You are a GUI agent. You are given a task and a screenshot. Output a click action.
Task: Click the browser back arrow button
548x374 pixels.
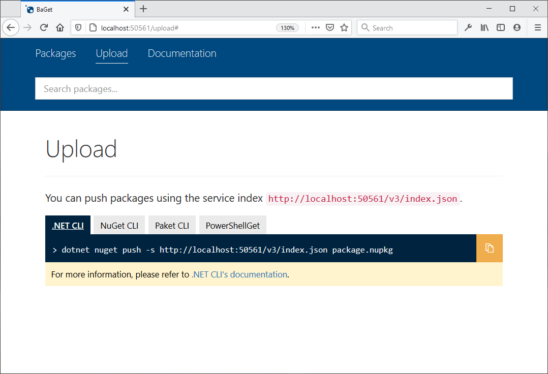pos(11,27)
